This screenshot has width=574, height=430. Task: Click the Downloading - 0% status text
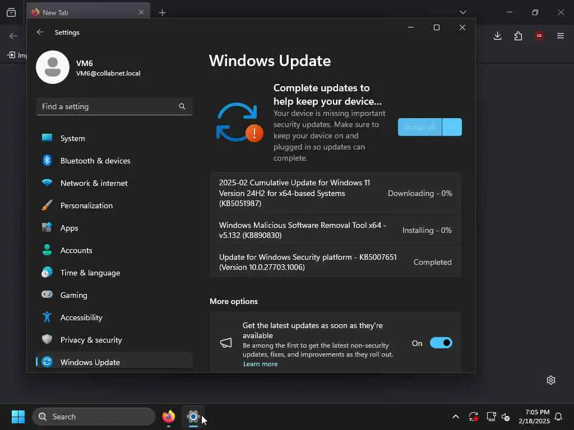(420, 193)
